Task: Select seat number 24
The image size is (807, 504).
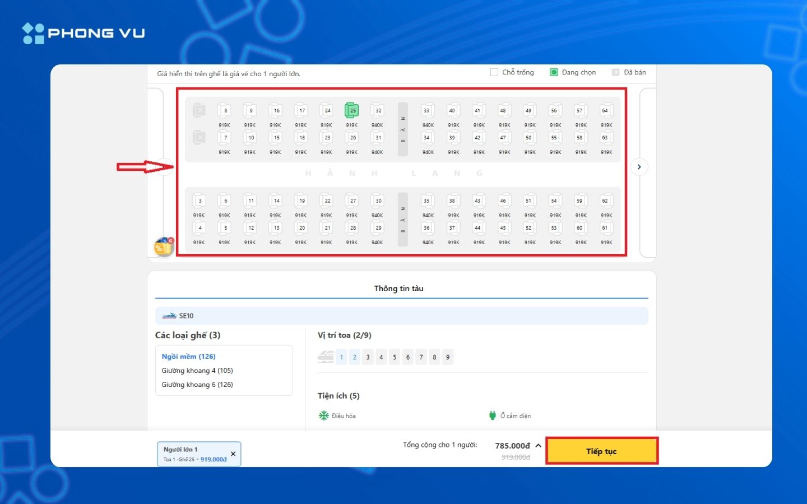Action: 327,111
